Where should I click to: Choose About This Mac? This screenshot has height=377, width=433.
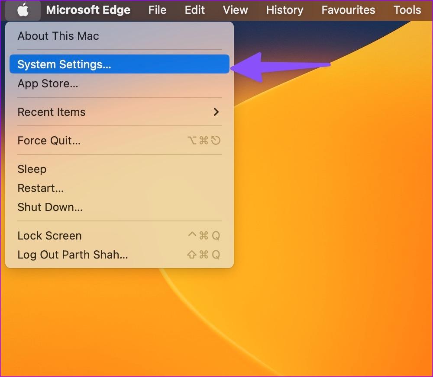[120, 36]
